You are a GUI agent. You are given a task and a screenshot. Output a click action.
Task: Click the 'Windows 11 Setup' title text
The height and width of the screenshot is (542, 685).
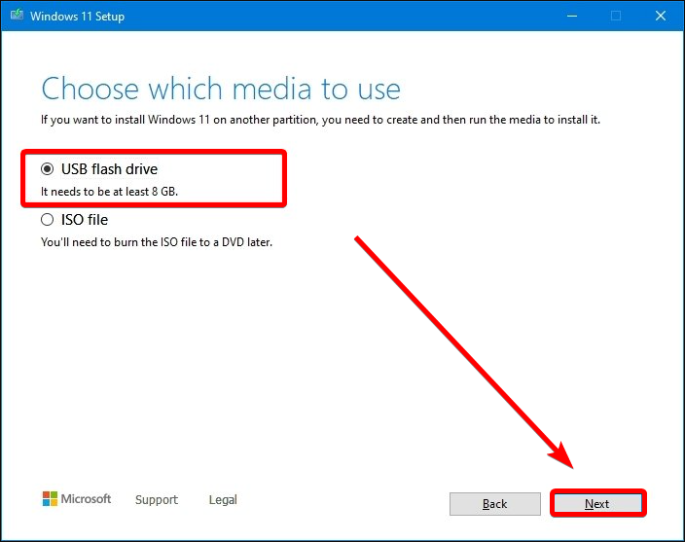pos(77,17)
